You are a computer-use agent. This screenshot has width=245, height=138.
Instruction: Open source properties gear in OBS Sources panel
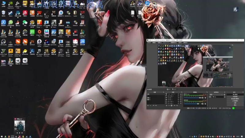[x=171, y=105]
